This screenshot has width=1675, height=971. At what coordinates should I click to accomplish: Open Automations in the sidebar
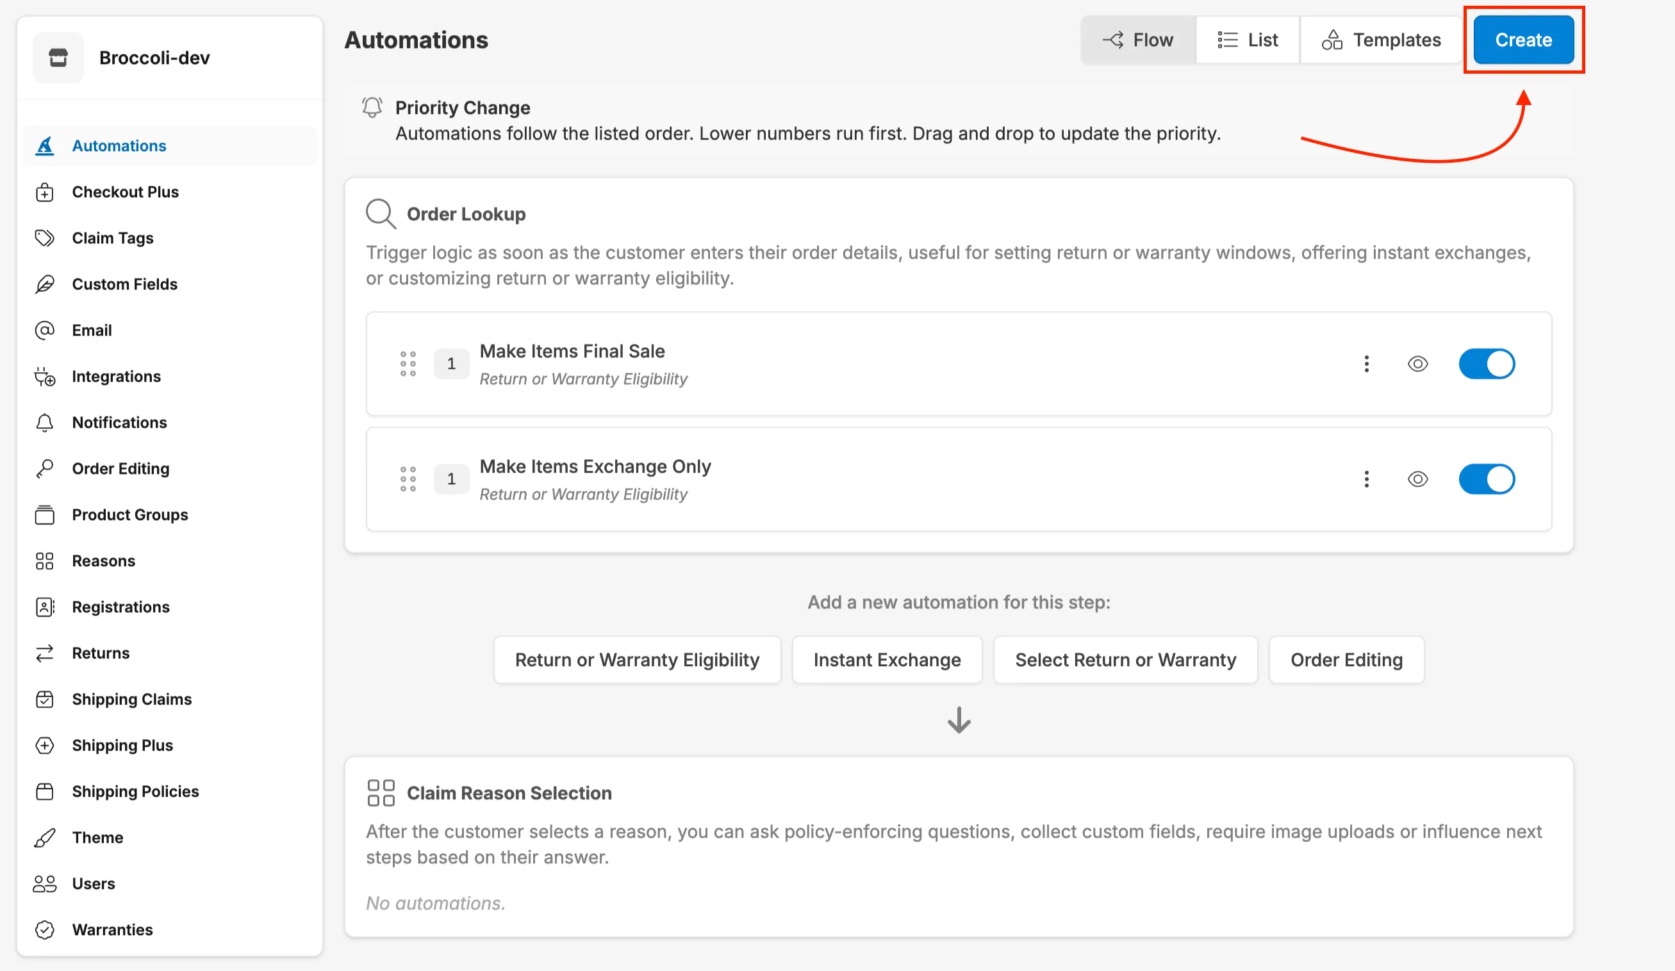pyautogui.click(x=119, y=145)
